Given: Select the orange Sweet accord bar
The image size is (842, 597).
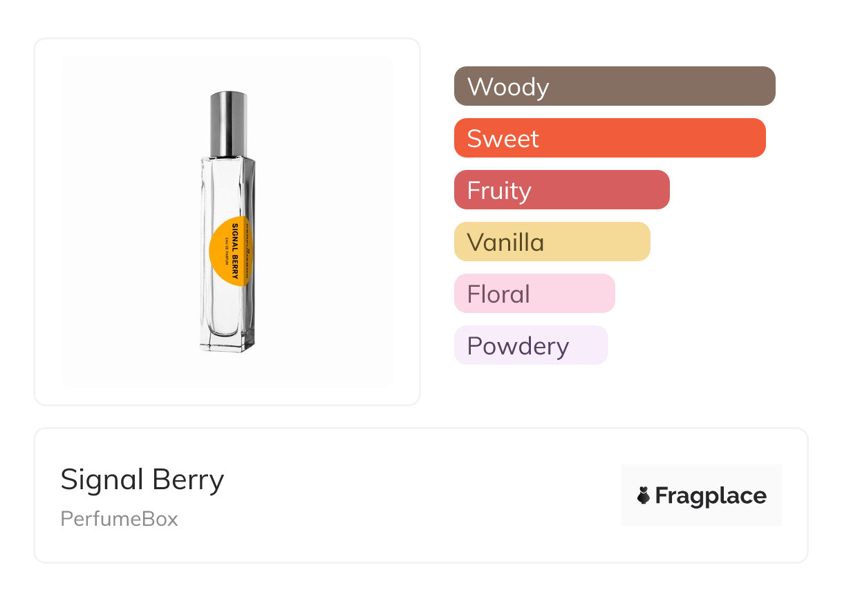Looking at the screenshot, I should click(x=609, y=138).
